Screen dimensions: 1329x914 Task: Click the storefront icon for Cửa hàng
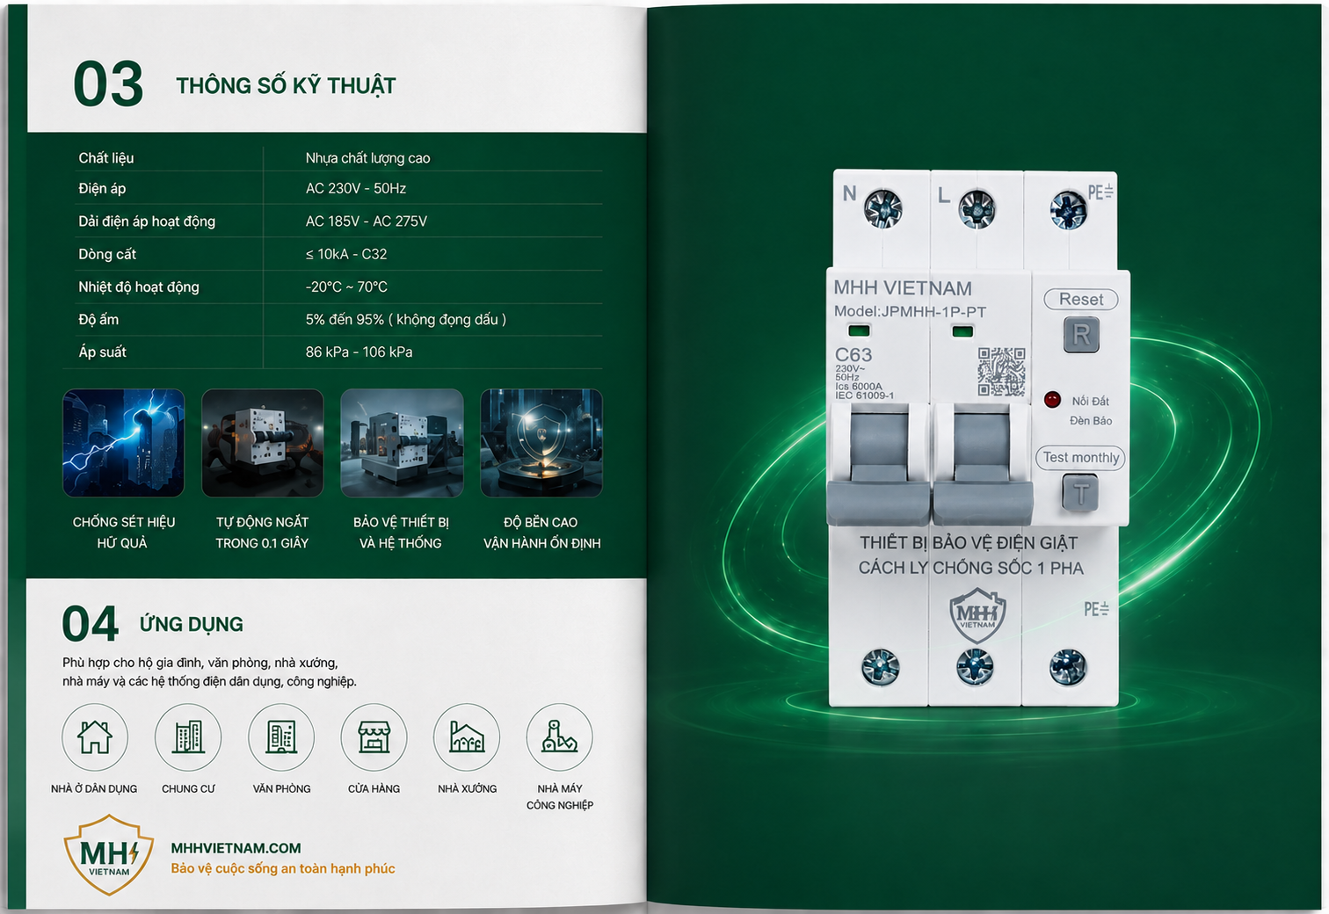[374, 736]
